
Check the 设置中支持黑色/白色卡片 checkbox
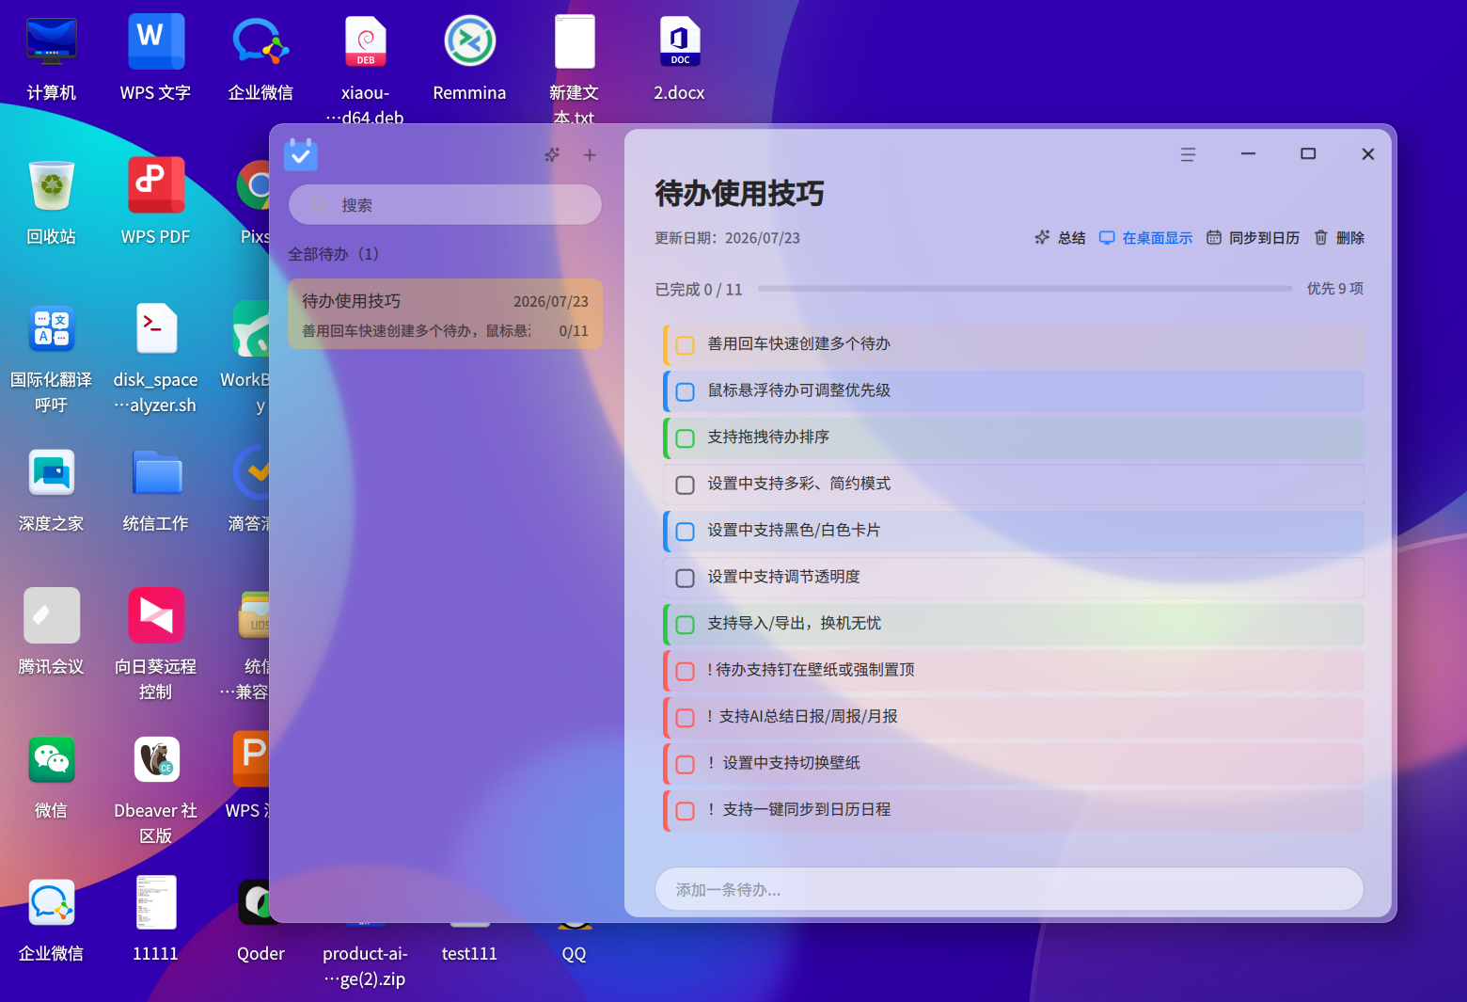click(686, 532)
